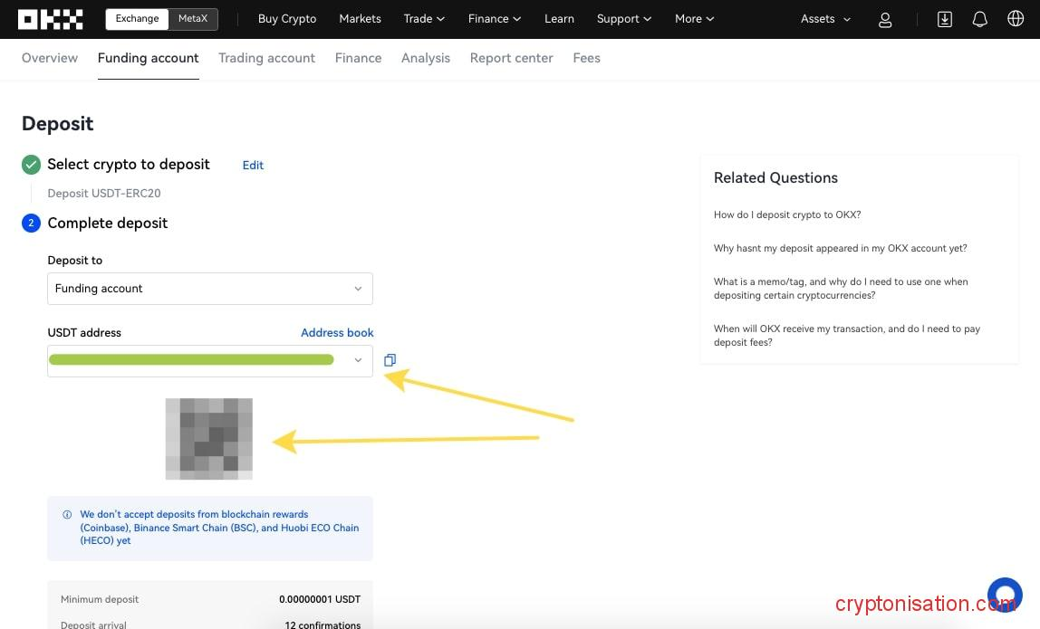This screenshot has height=629, width=1040.
Task: Switch to the Exchange mode toggle
Action: [137, 19]
